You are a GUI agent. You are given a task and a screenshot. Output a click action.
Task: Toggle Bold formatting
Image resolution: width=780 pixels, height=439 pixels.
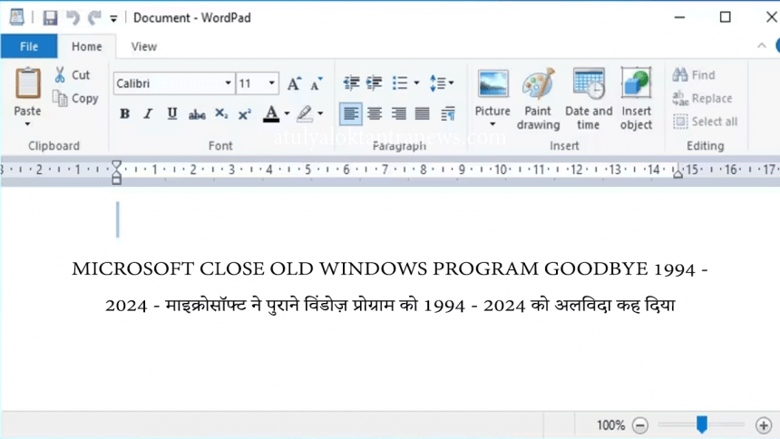click(124, 114)
